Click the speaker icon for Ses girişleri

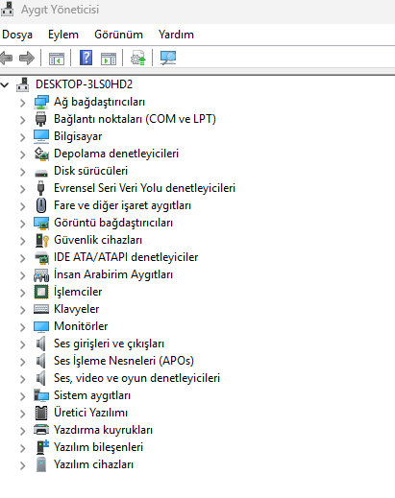pyautogui.click(x=40, y=344)
